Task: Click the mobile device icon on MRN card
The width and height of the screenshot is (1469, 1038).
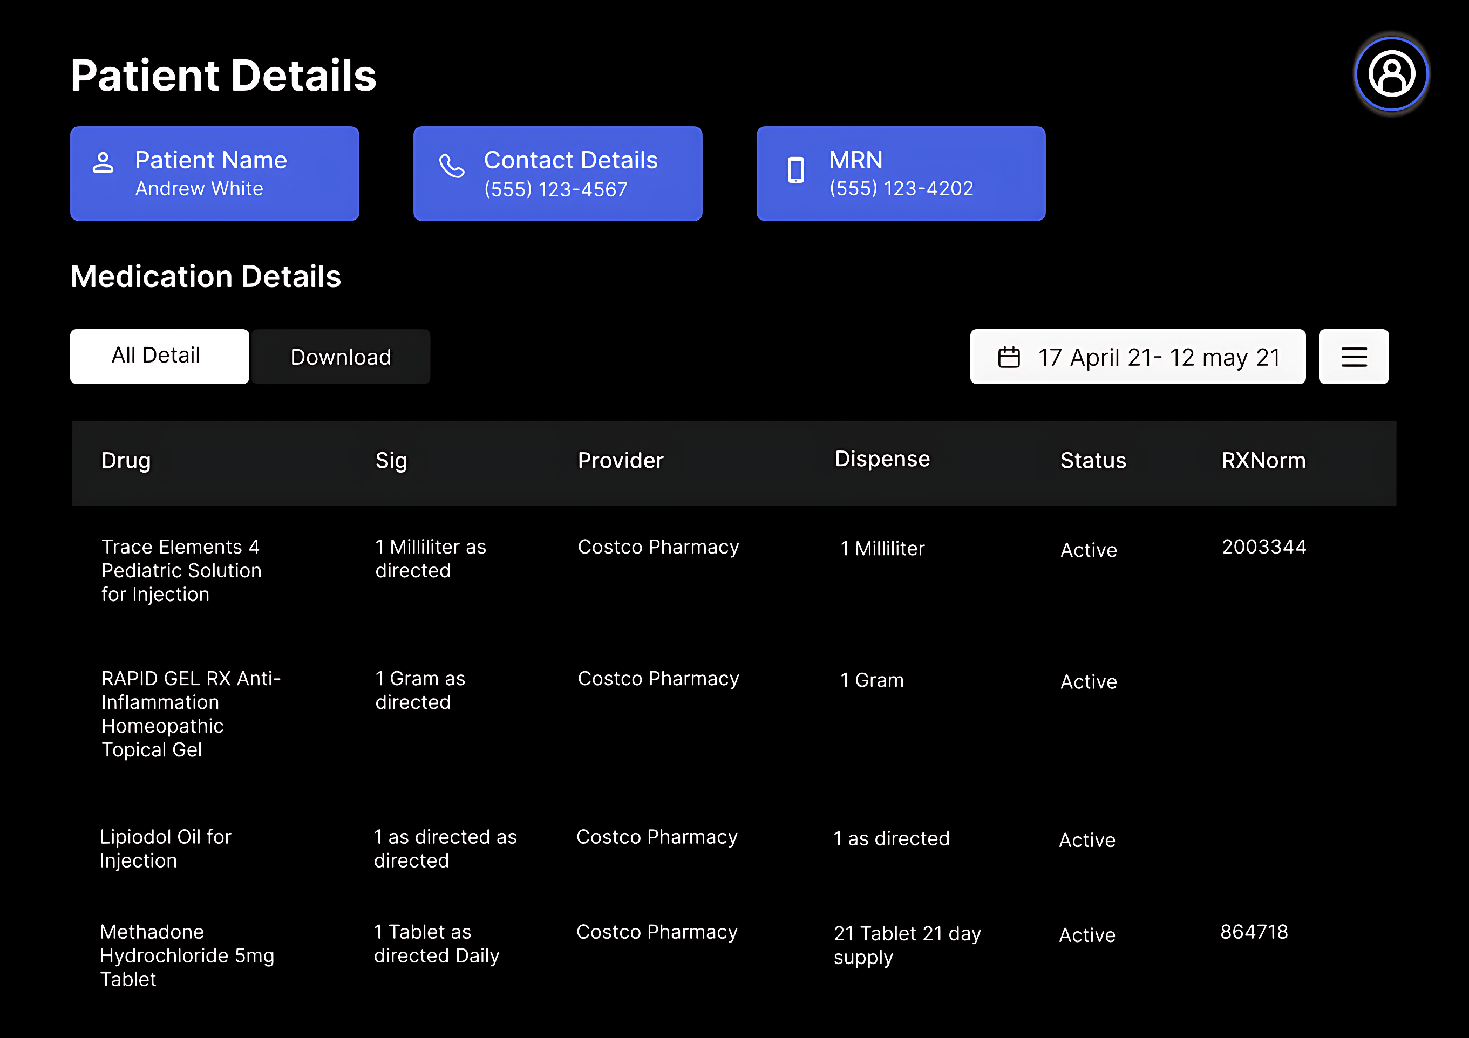Action: tap(796, 170)
